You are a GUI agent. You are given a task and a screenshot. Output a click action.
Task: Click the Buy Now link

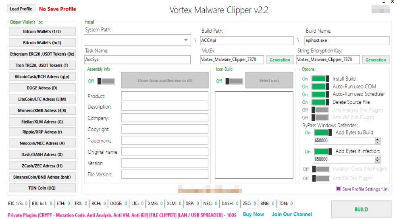254,214
